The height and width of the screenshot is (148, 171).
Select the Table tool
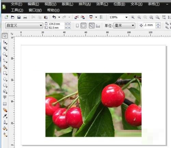tap(5, 104)
